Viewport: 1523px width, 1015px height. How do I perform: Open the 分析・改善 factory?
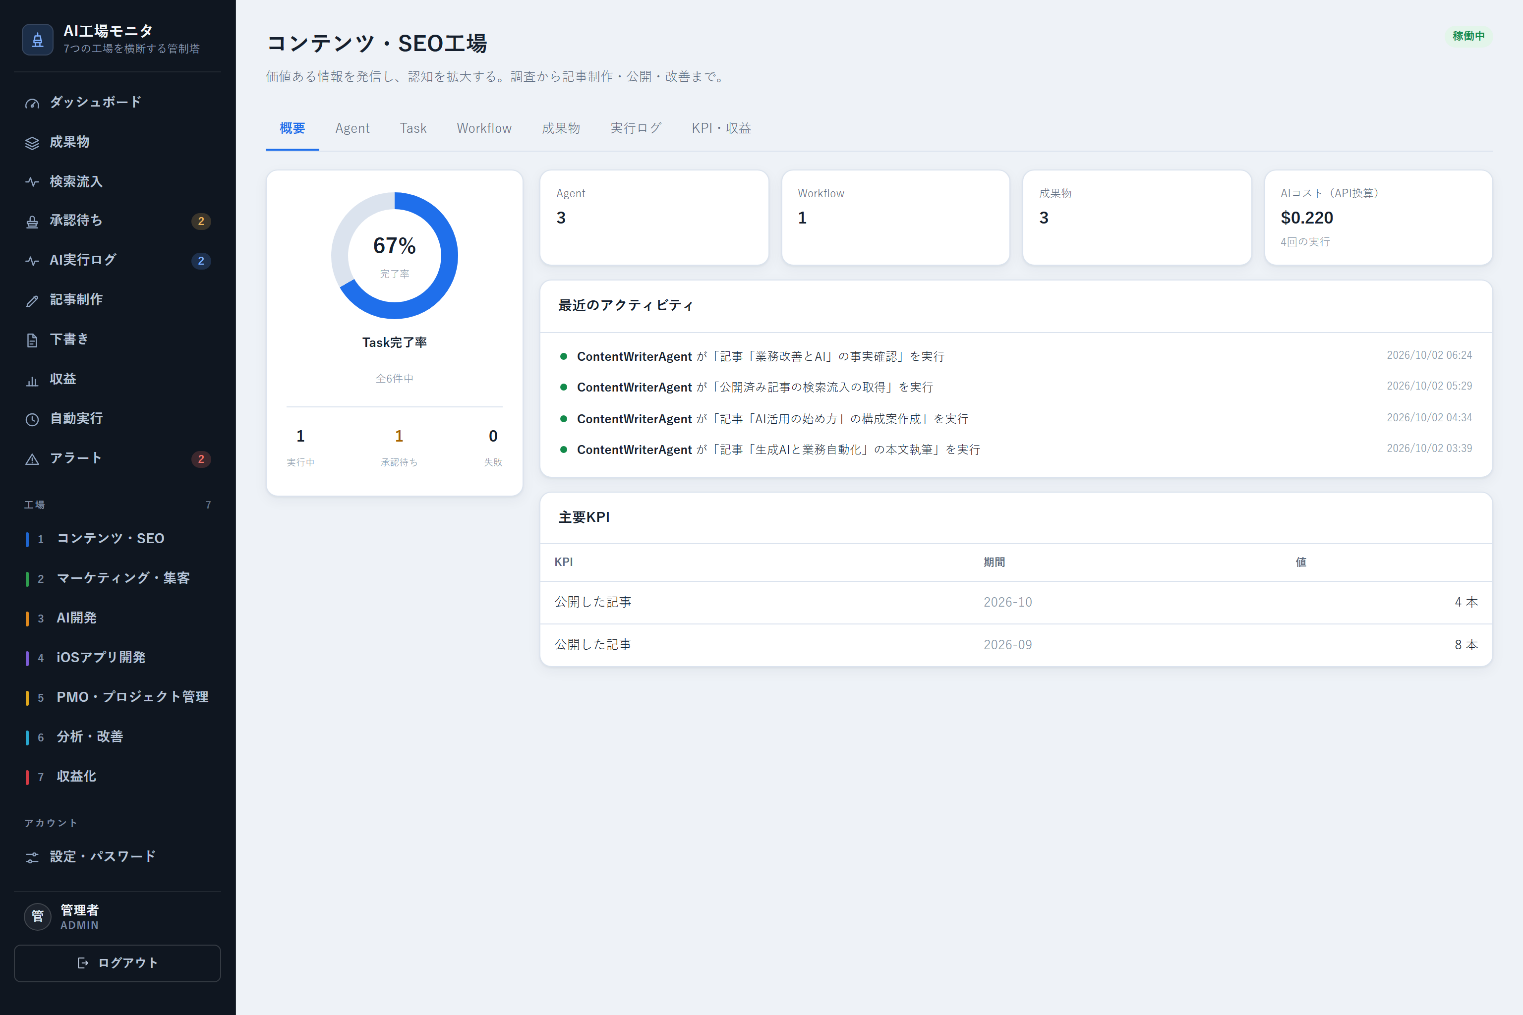coord(117,736)
